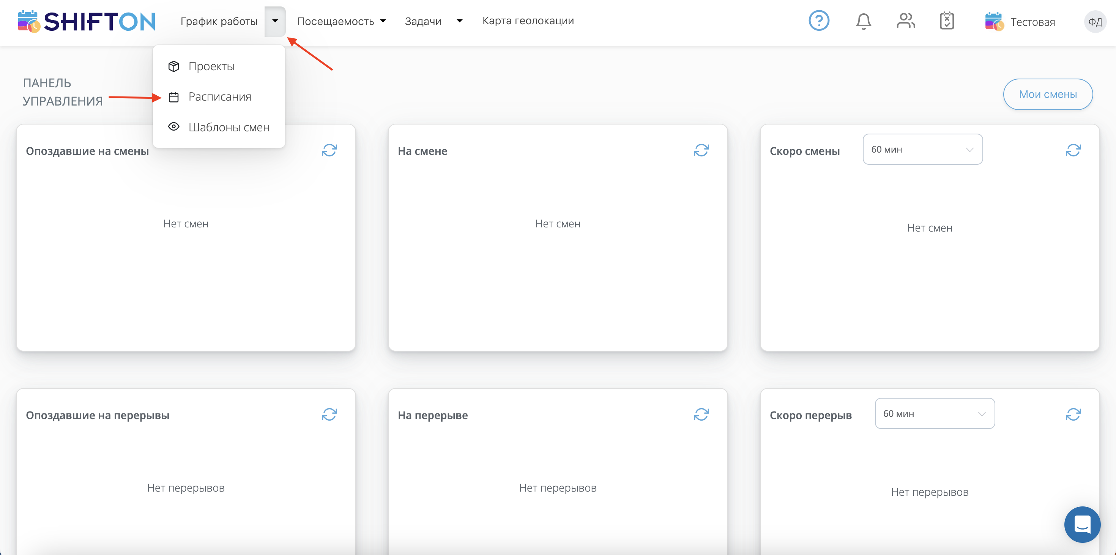Open notifications bell icon
Image resolution: width=1116 pixels, height=555 pixels.
click(864, 21)
